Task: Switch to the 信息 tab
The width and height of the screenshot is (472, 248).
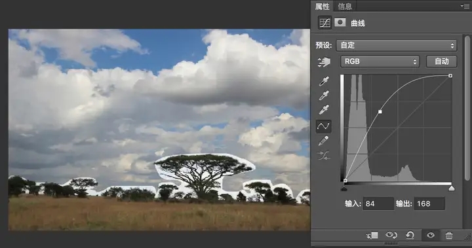Action: pos(345,7)
